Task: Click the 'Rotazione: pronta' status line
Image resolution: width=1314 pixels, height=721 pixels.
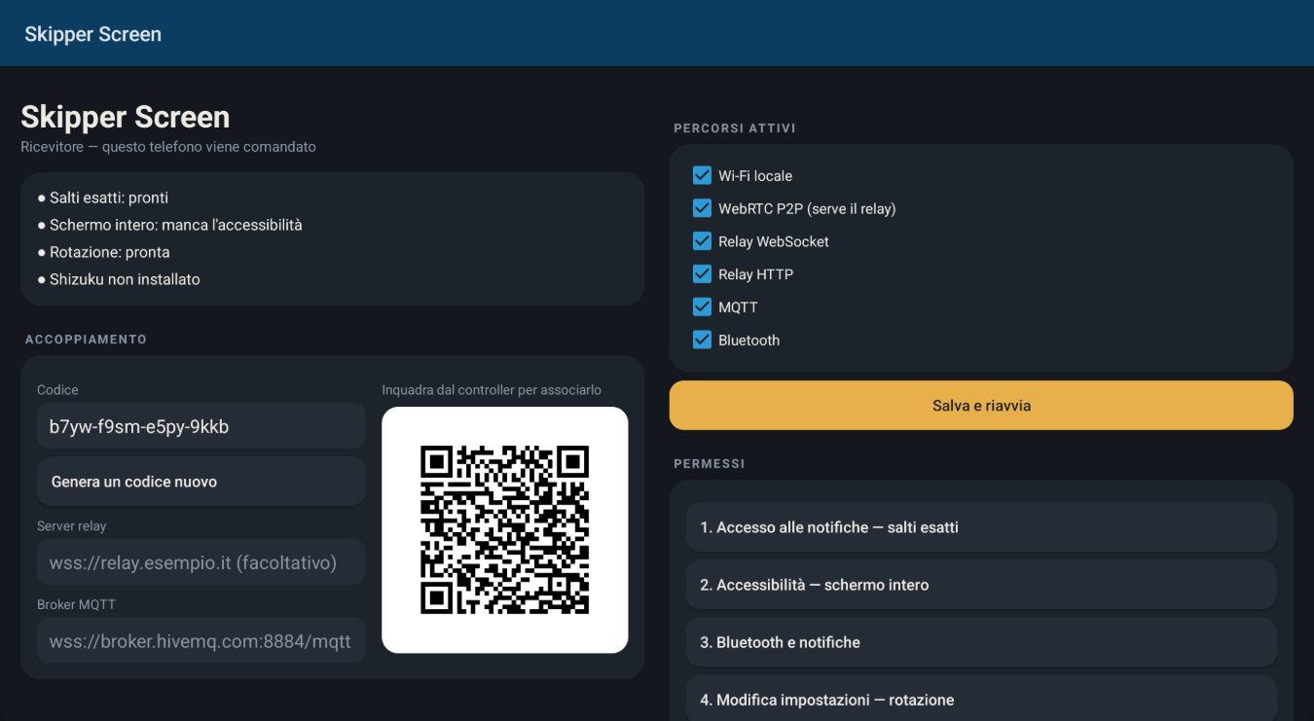Action: (x=103, y=252)
